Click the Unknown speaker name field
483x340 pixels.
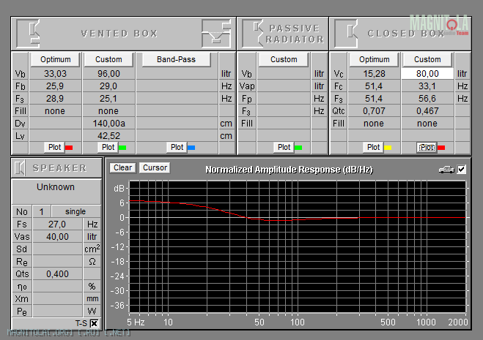56,187
